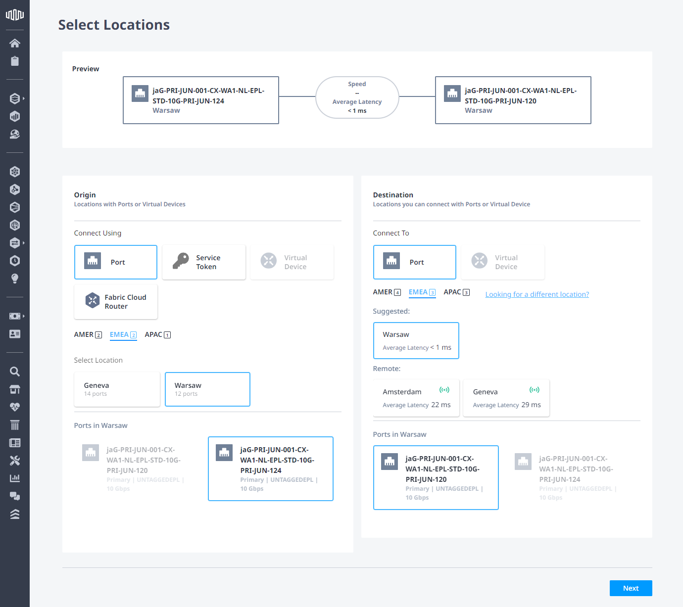The width and height of the screenshot is (683, 607).
Task: Expand the sidebar money icon submenu arrow
Action: pos(23,316)
